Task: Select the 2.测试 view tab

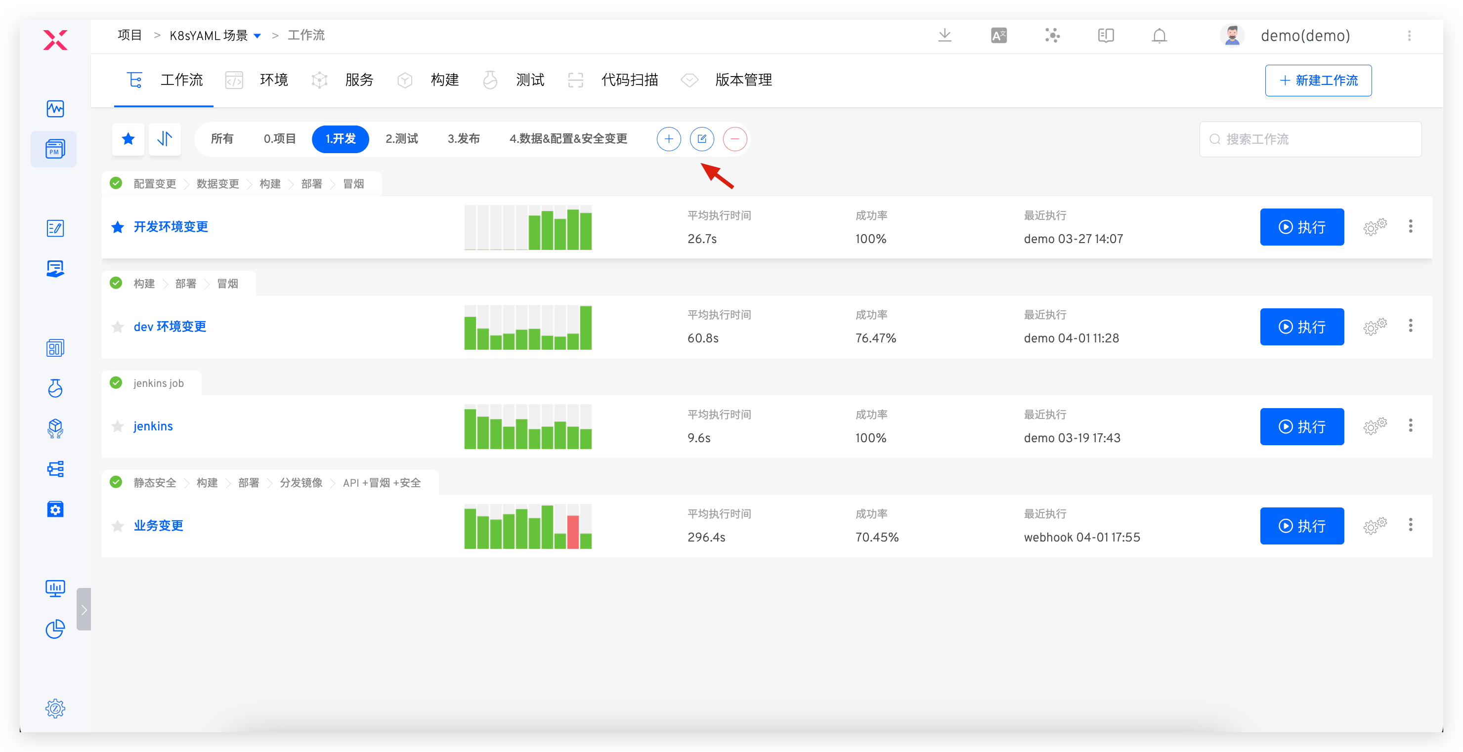Action: pos(401,139)
